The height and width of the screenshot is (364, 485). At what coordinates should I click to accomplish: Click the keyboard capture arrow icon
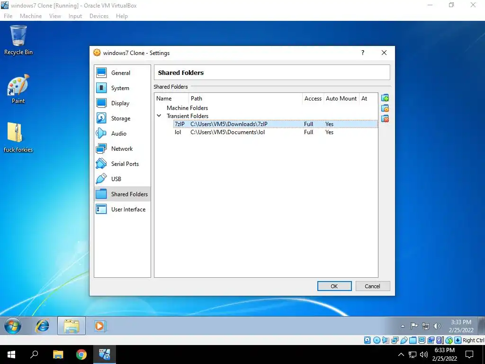point(458,340)
